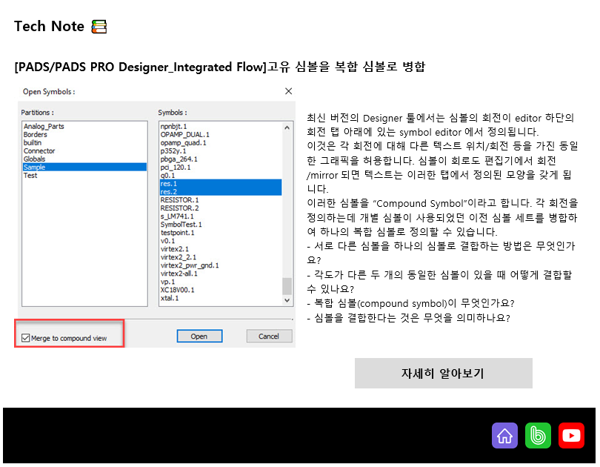Select symbol XC18V00.1
The image size is (600, 467).
tap(221, 290)
